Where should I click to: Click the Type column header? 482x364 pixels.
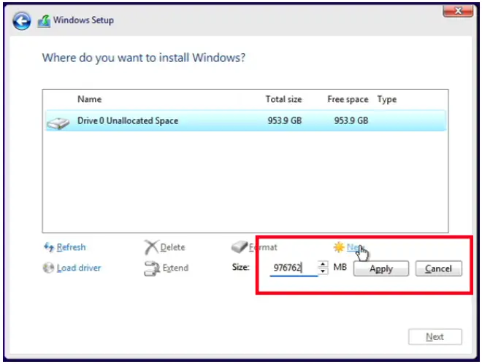click(x=387, y=99)
